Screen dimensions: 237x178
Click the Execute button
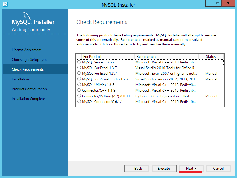(164, 169)
